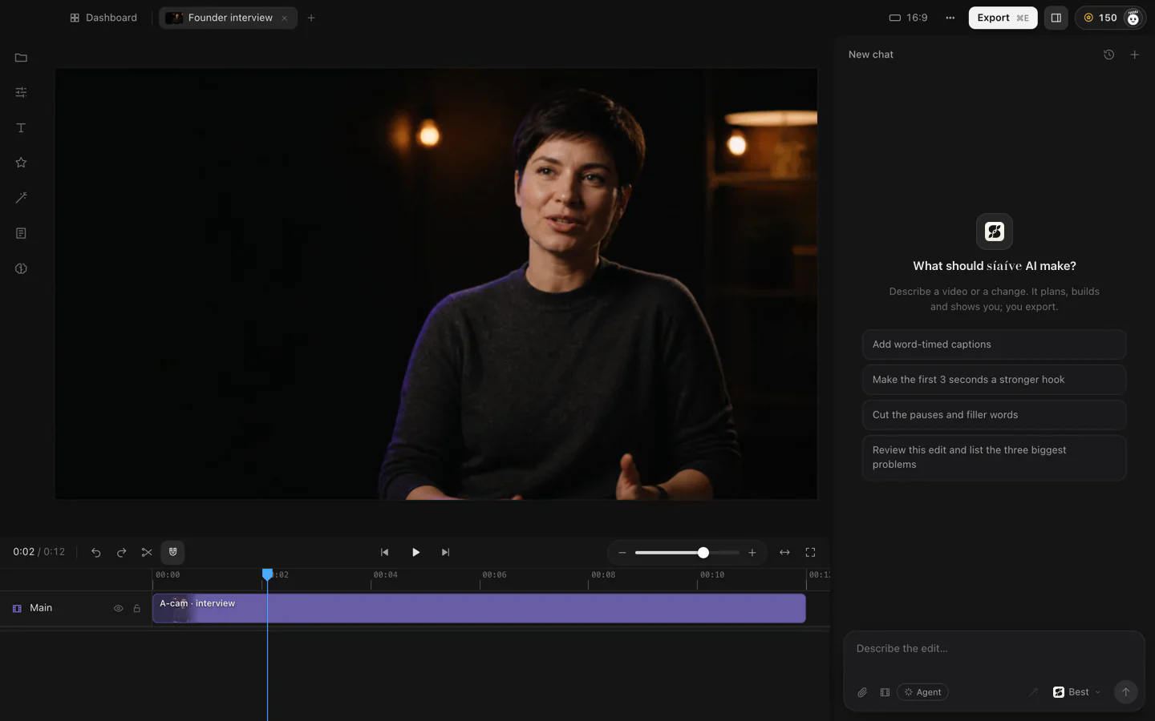Image resolution: width=1155 pixels, height=721 pixels.
Task: Open the last icon in the left sidebar
Action: pos(21,268)
